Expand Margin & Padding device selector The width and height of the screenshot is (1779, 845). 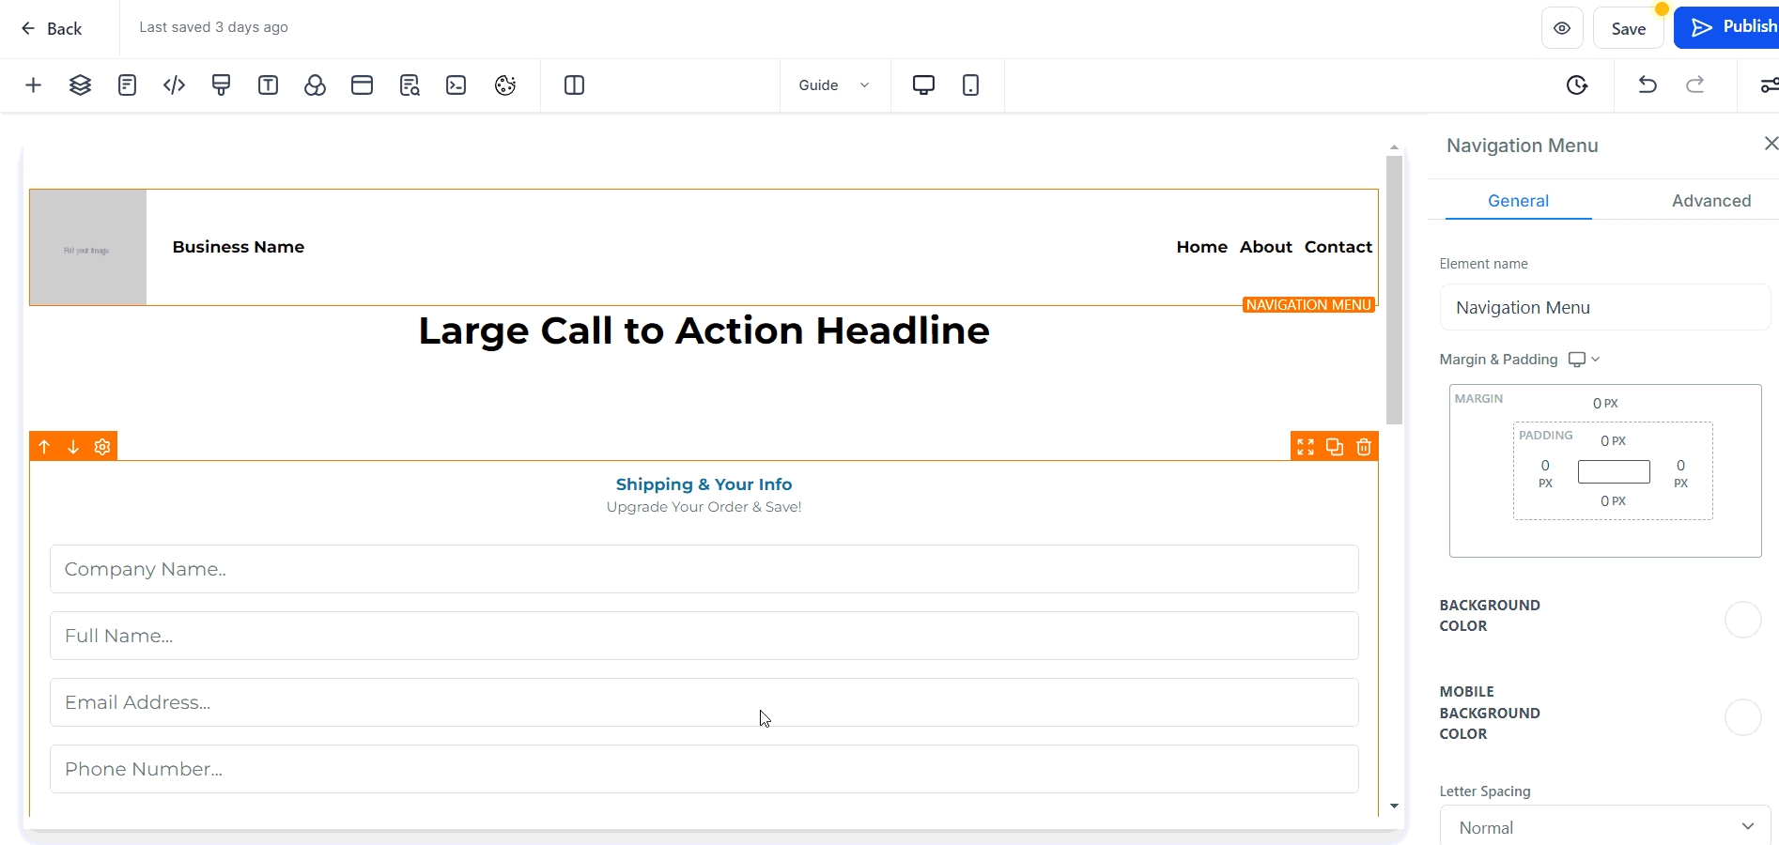(x=1584, y=360)
